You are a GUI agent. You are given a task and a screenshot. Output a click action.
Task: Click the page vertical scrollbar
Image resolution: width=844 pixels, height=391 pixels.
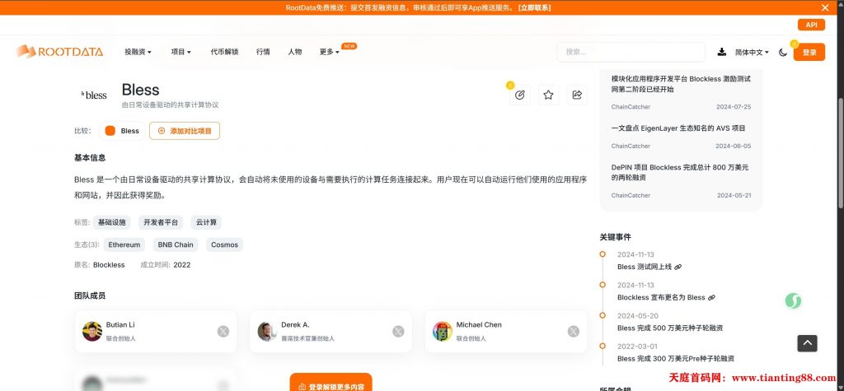[x=841, y=153]
